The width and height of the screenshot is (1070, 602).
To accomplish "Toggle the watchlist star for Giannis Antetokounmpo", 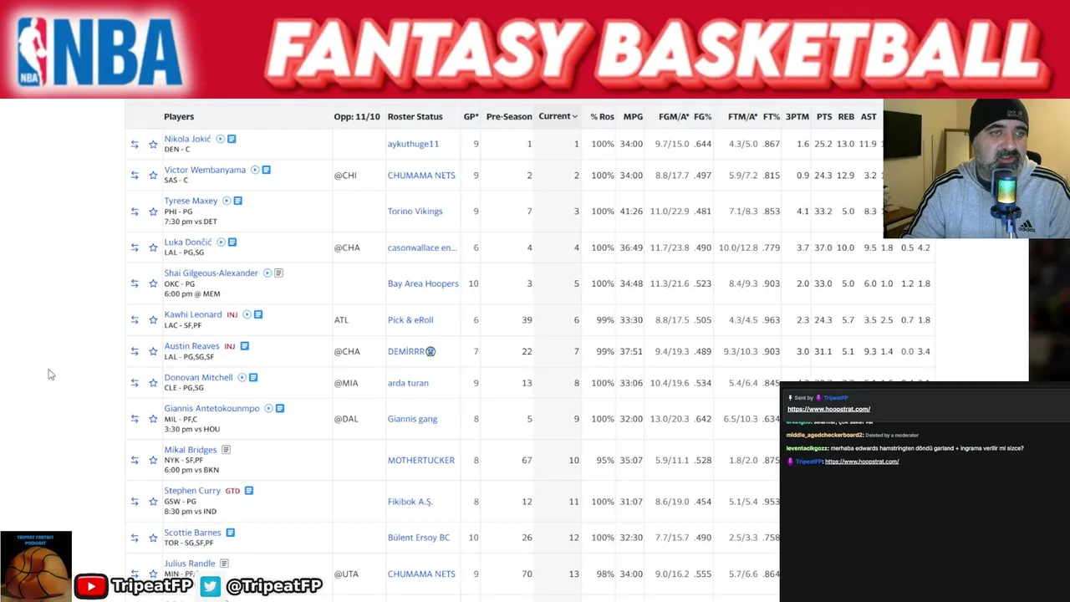I will pos(153,419).
